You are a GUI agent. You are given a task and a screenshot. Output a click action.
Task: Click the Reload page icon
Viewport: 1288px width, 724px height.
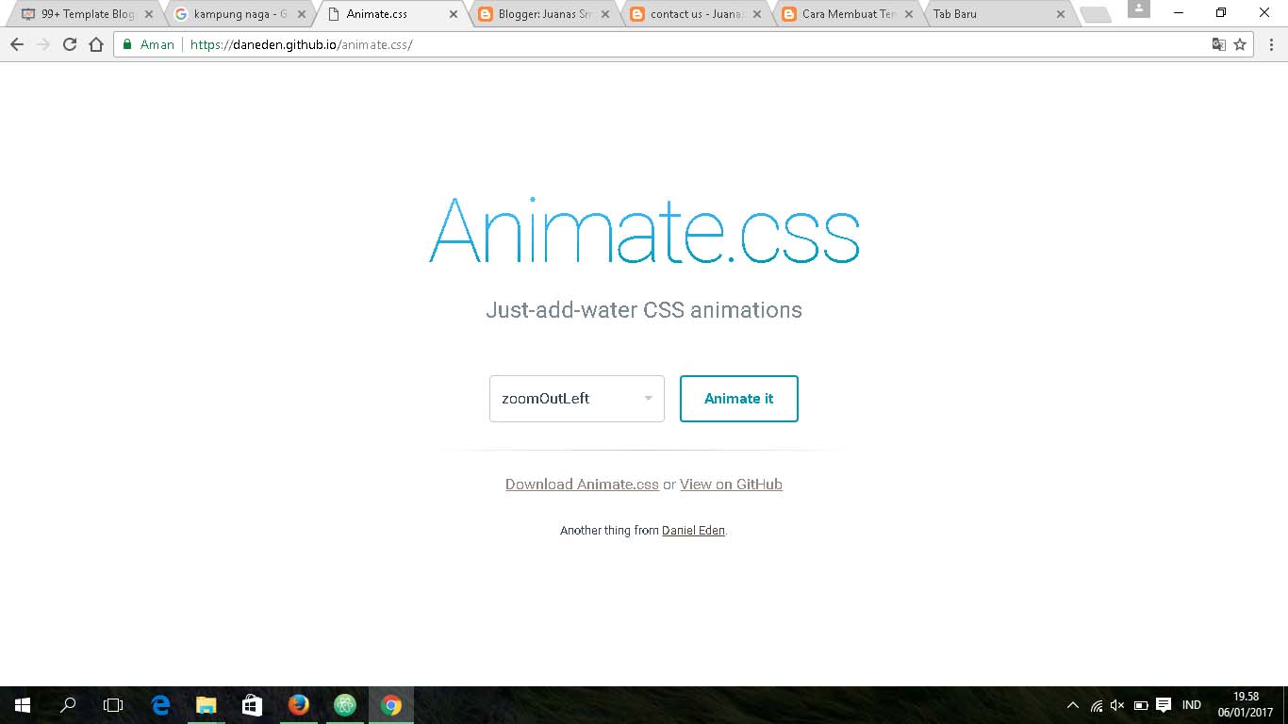[70, 43]
